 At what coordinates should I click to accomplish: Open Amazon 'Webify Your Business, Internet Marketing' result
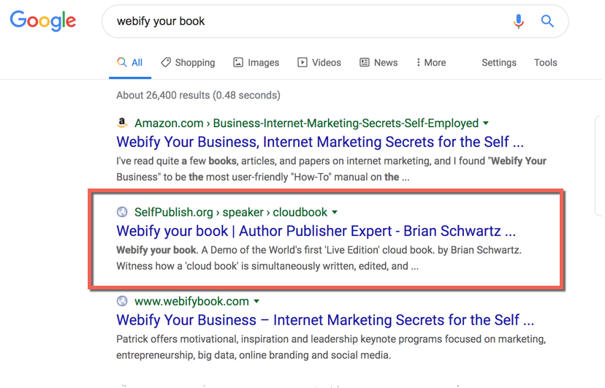320,142
